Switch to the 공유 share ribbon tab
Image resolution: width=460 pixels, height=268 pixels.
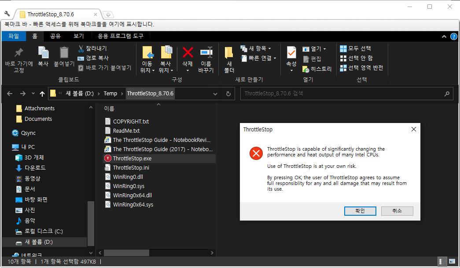click(55, 36)
